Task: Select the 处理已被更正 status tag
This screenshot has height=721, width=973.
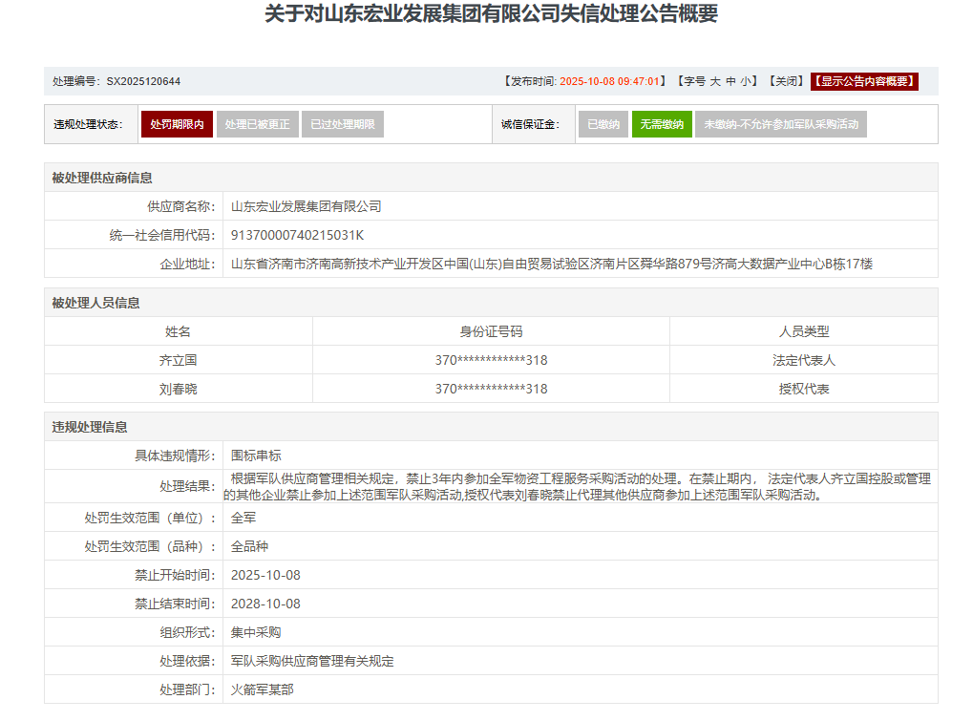Action: 257,124
